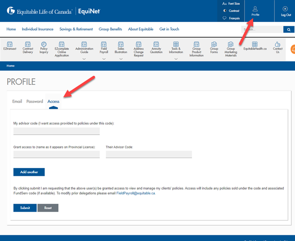Click the Grant access to name field

(x=56, y=155)
